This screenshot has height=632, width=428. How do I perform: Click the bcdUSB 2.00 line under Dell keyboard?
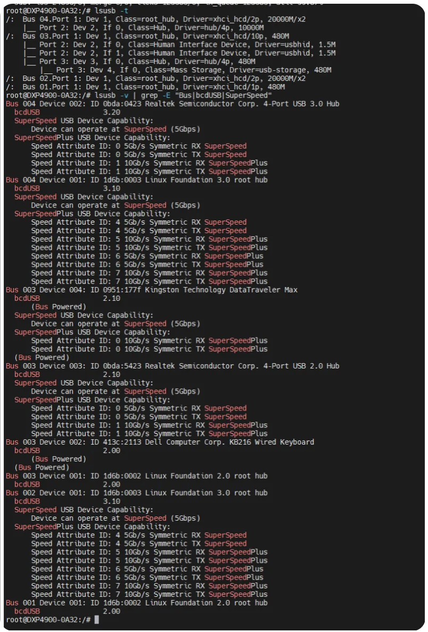pyautogui.click(x=67, y=450)
